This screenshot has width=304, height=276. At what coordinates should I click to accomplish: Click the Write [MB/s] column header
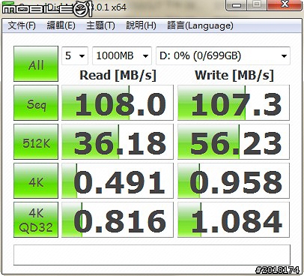[234, 75]
